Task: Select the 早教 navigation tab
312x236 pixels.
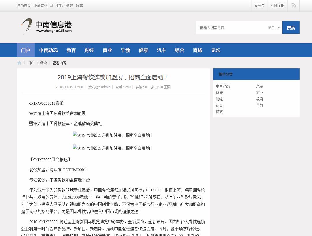Action: coord(125,50)
